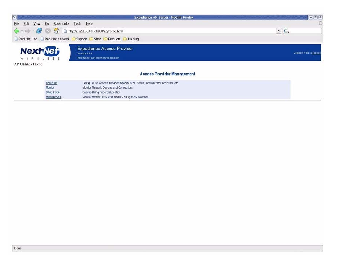Open the Forward history dropdown arrow
This screenshot has height=257, width=358.
click(33, 31)
